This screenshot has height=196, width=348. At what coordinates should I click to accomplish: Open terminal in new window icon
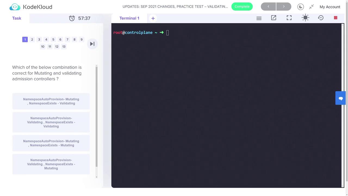point(274,18)
